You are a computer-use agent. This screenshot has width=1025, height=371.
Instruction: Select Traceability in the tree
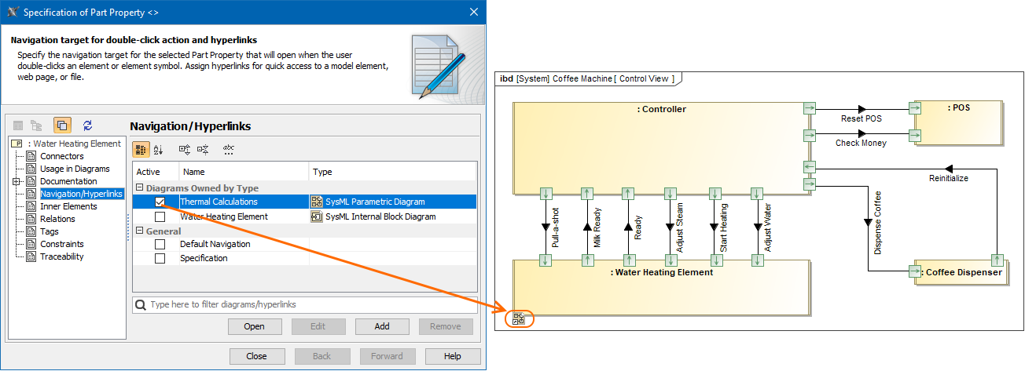62,256
